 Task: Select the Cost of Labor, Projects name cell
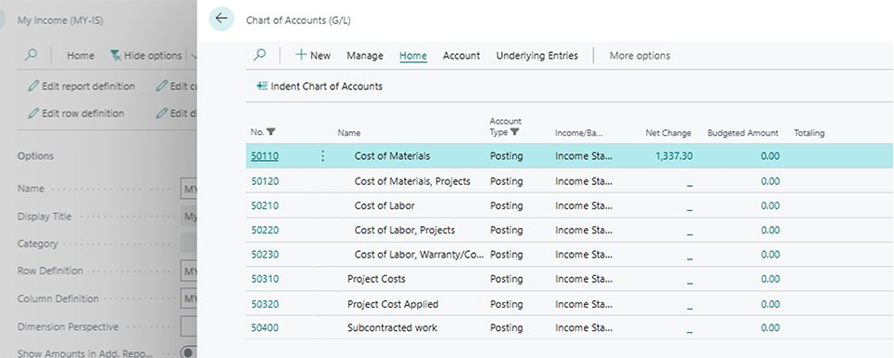[405, 230]
